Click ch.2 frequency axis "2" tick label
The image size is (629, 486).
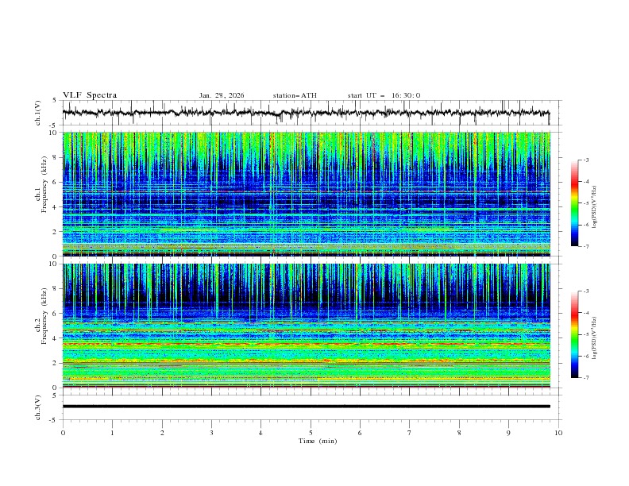pyautogui.click(x=56, y=363)
